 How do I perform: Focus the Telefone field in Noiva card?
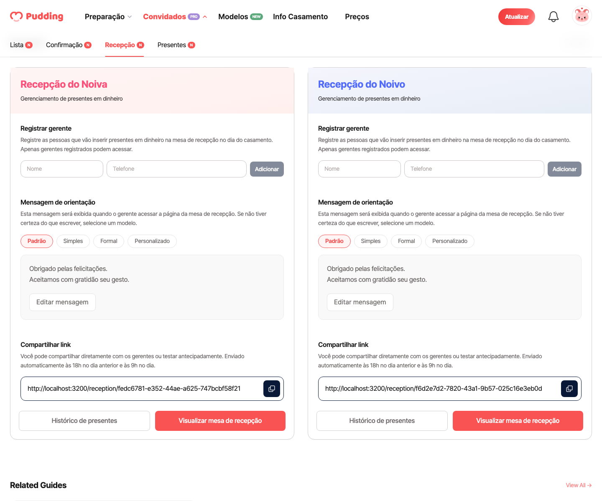pyautogui.click(x=176, y=169)
